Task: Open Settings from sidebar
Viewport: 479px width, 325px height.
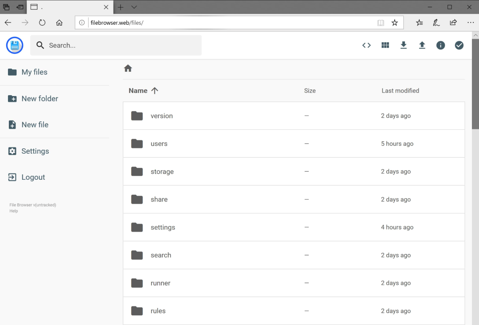Action: [x=35, y=151]
